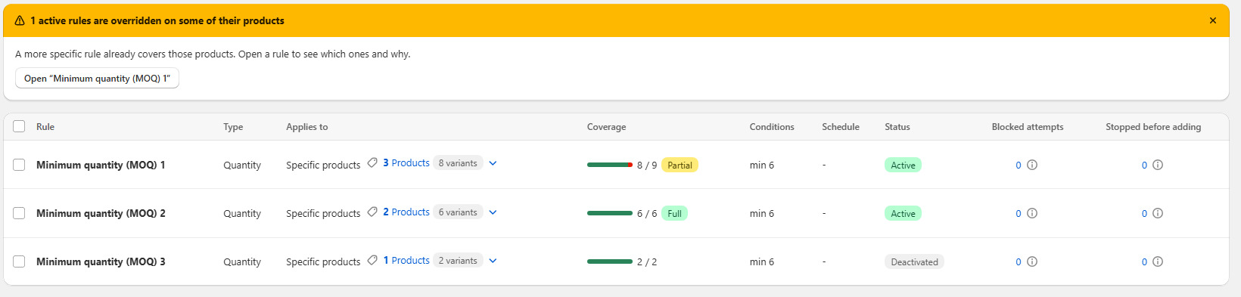Click the Deactivated status badge
The image size is (1241, 297).
tap(914, 261)
